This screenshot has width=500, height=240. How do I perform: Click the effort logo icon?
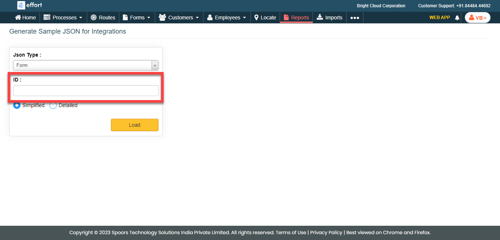[21, 5]
